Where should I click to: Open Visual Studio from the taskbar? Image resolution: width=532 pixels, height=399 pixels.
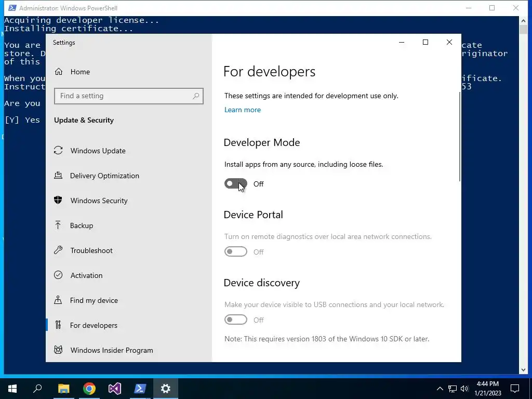[x=115, y=389]
